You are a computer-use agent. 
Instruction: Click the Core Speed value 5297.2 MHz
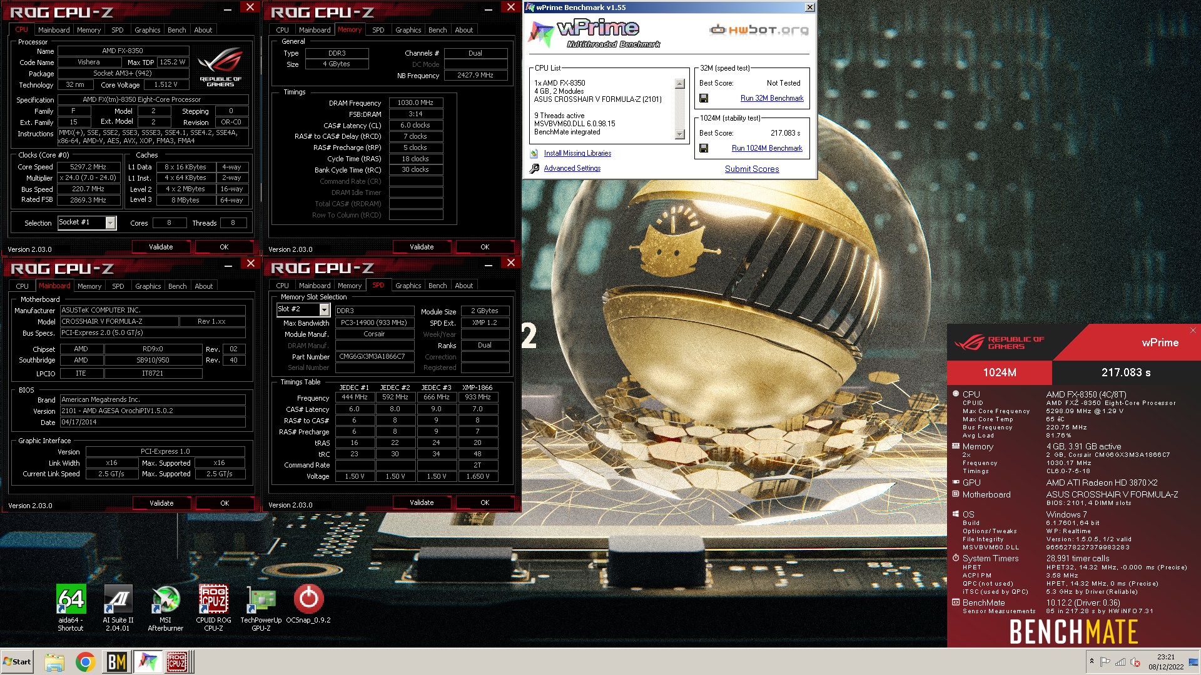[x=88, y=167]
